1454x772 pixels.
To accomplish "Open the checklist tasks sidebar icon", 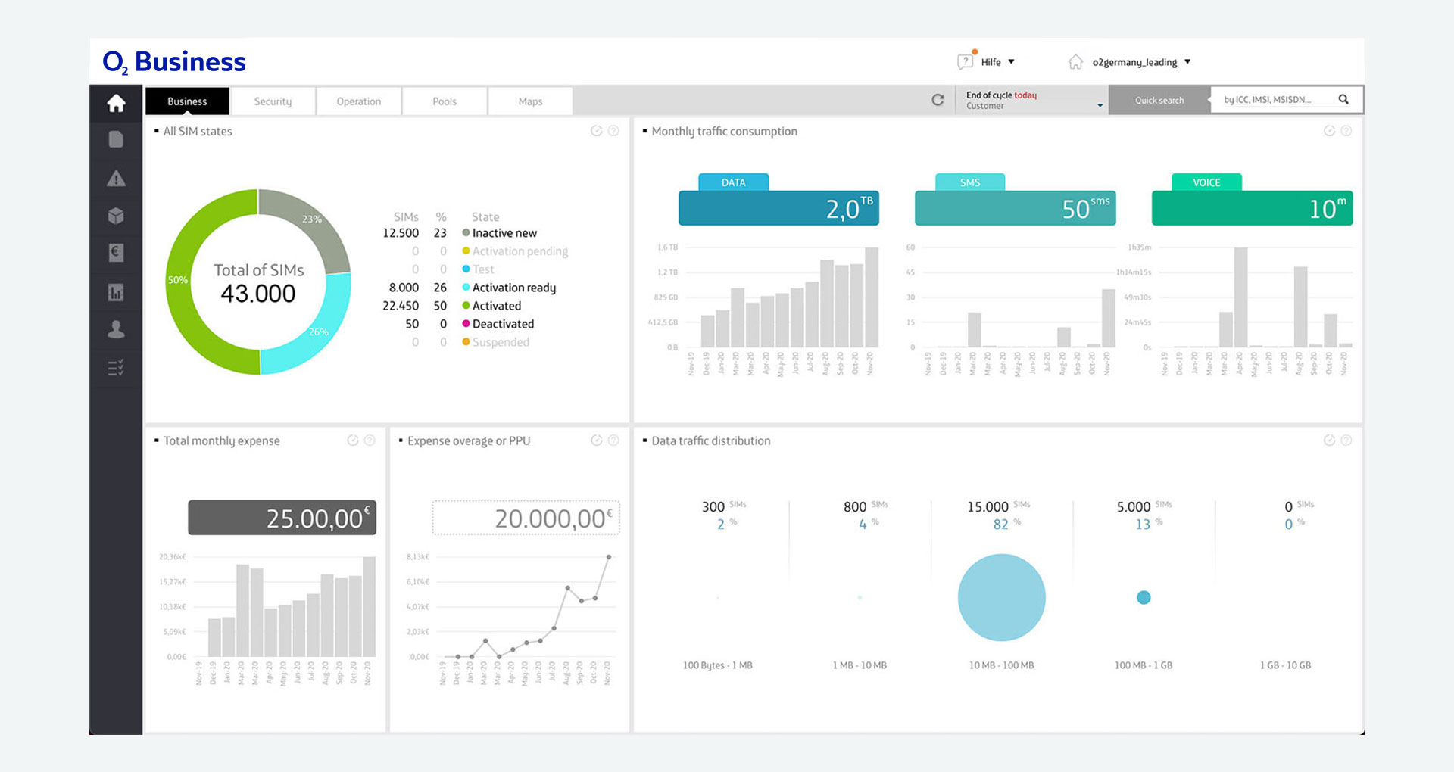I will [x=116, y=368].
